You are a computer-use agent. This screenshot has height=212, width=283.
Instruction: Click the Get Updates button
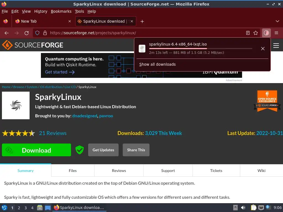(x=103, y=150)
